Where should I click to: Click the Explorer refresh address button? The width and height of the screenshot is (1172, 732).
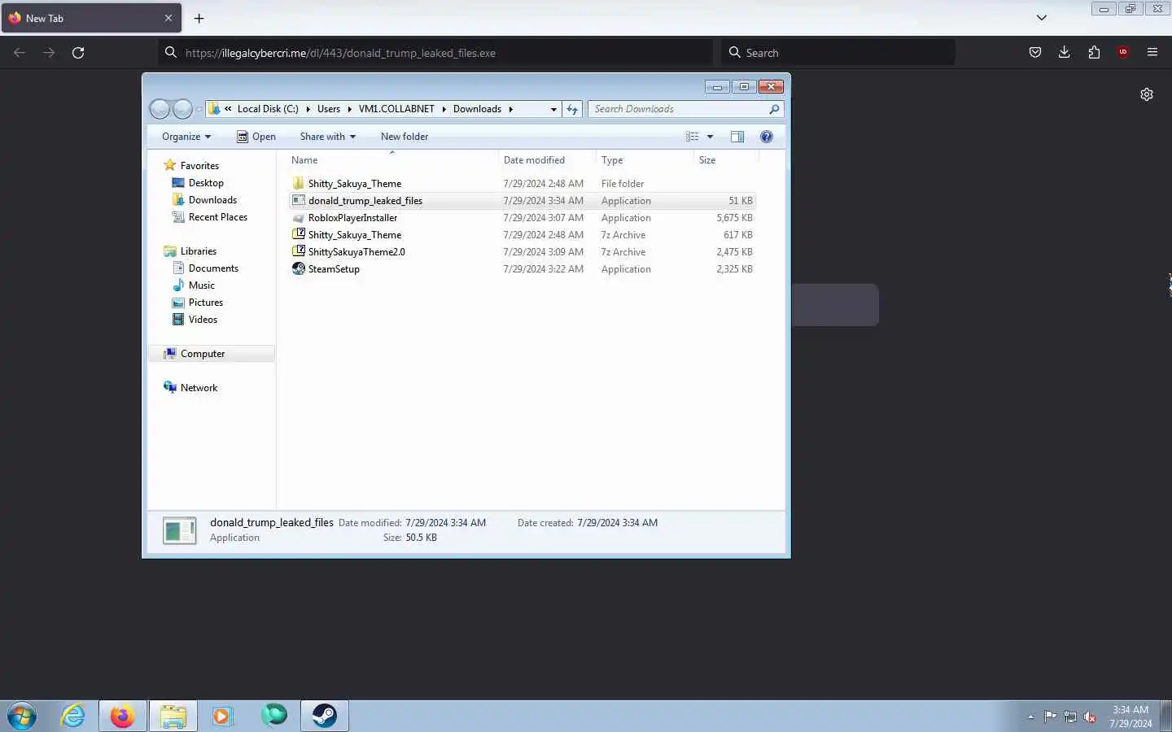pos(572,109)
